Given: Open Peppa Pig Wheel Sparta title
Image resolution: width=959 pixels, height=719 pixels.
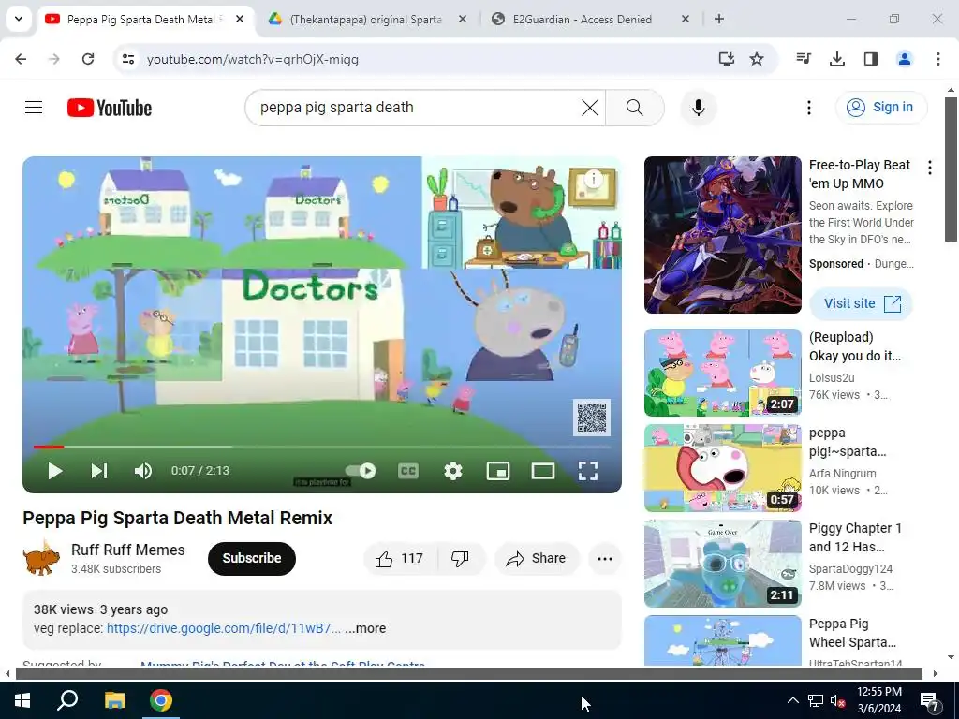Looking at the screenshot, I should coord(852,633).
